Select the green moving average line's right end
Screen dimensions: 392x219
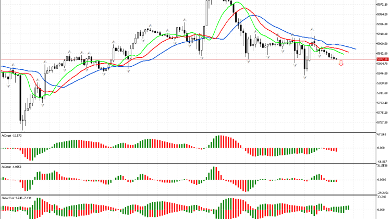coord(344,53)
